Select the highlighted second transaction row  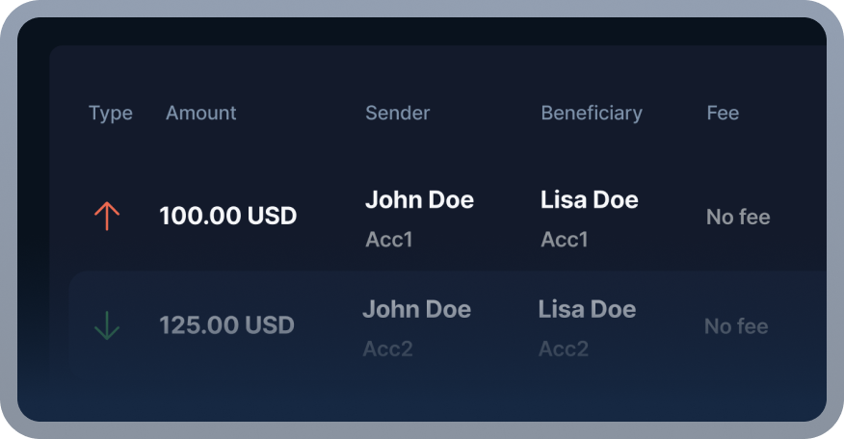448,326
